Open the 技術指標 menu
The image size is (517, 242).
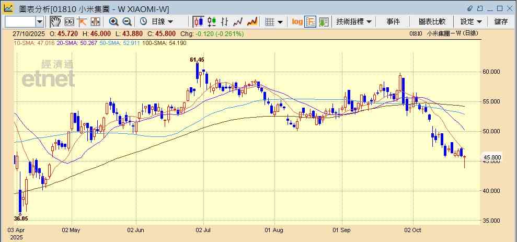[354, 21]
